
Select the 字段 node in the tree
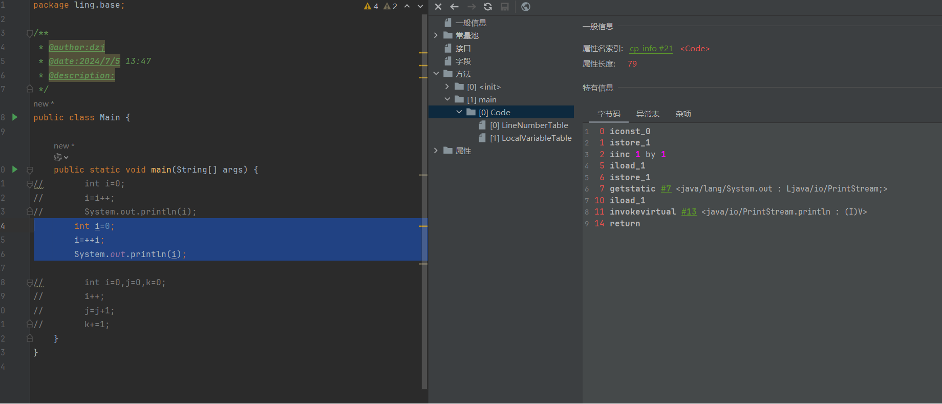pyautogui.click(x=463, y=61)
